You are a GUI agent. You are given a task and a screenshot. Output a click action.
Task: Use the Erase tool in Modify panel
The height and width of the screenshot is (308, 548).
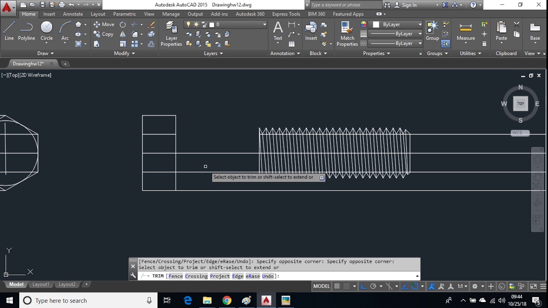[151, 24]
